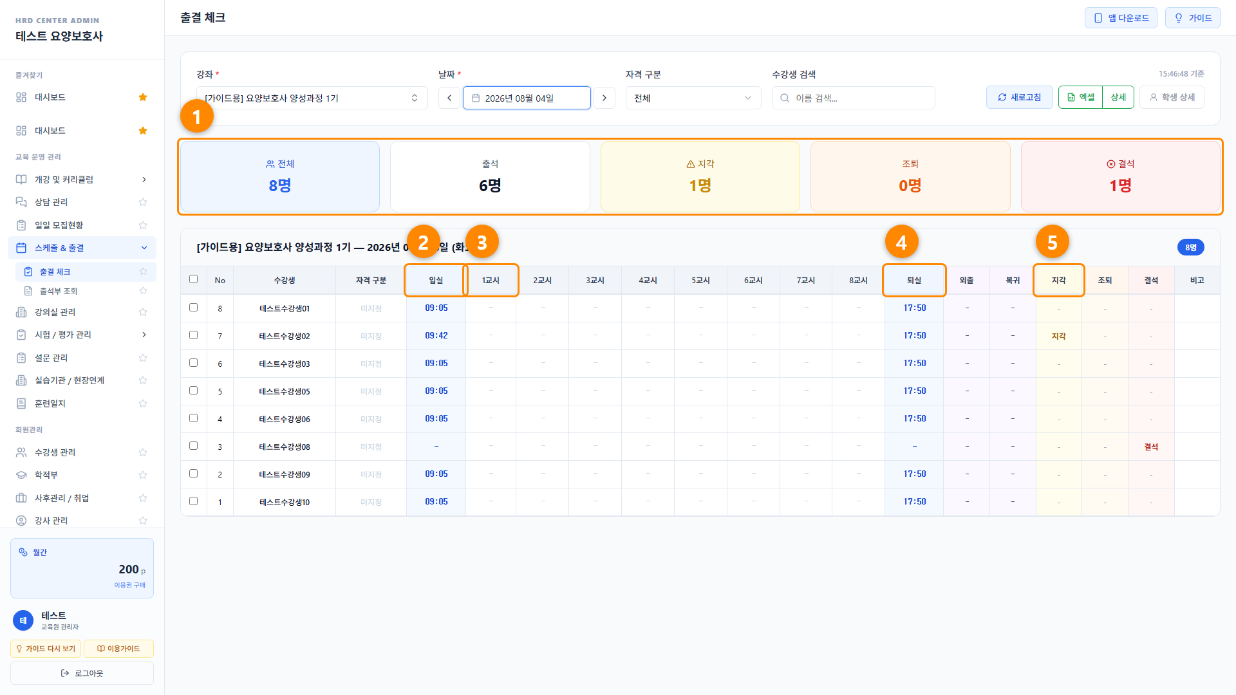Viewport: 1236px width, 695px height.
Task: Expand 개강 및 커리큘럼 menu
Action: click(82, 180)
